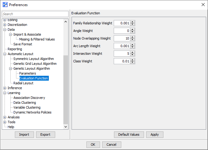Decrease Arc Length Weight spinner down
Image resolution: width=208 pixels, height=150 pixels.
[x=133, y=47]
